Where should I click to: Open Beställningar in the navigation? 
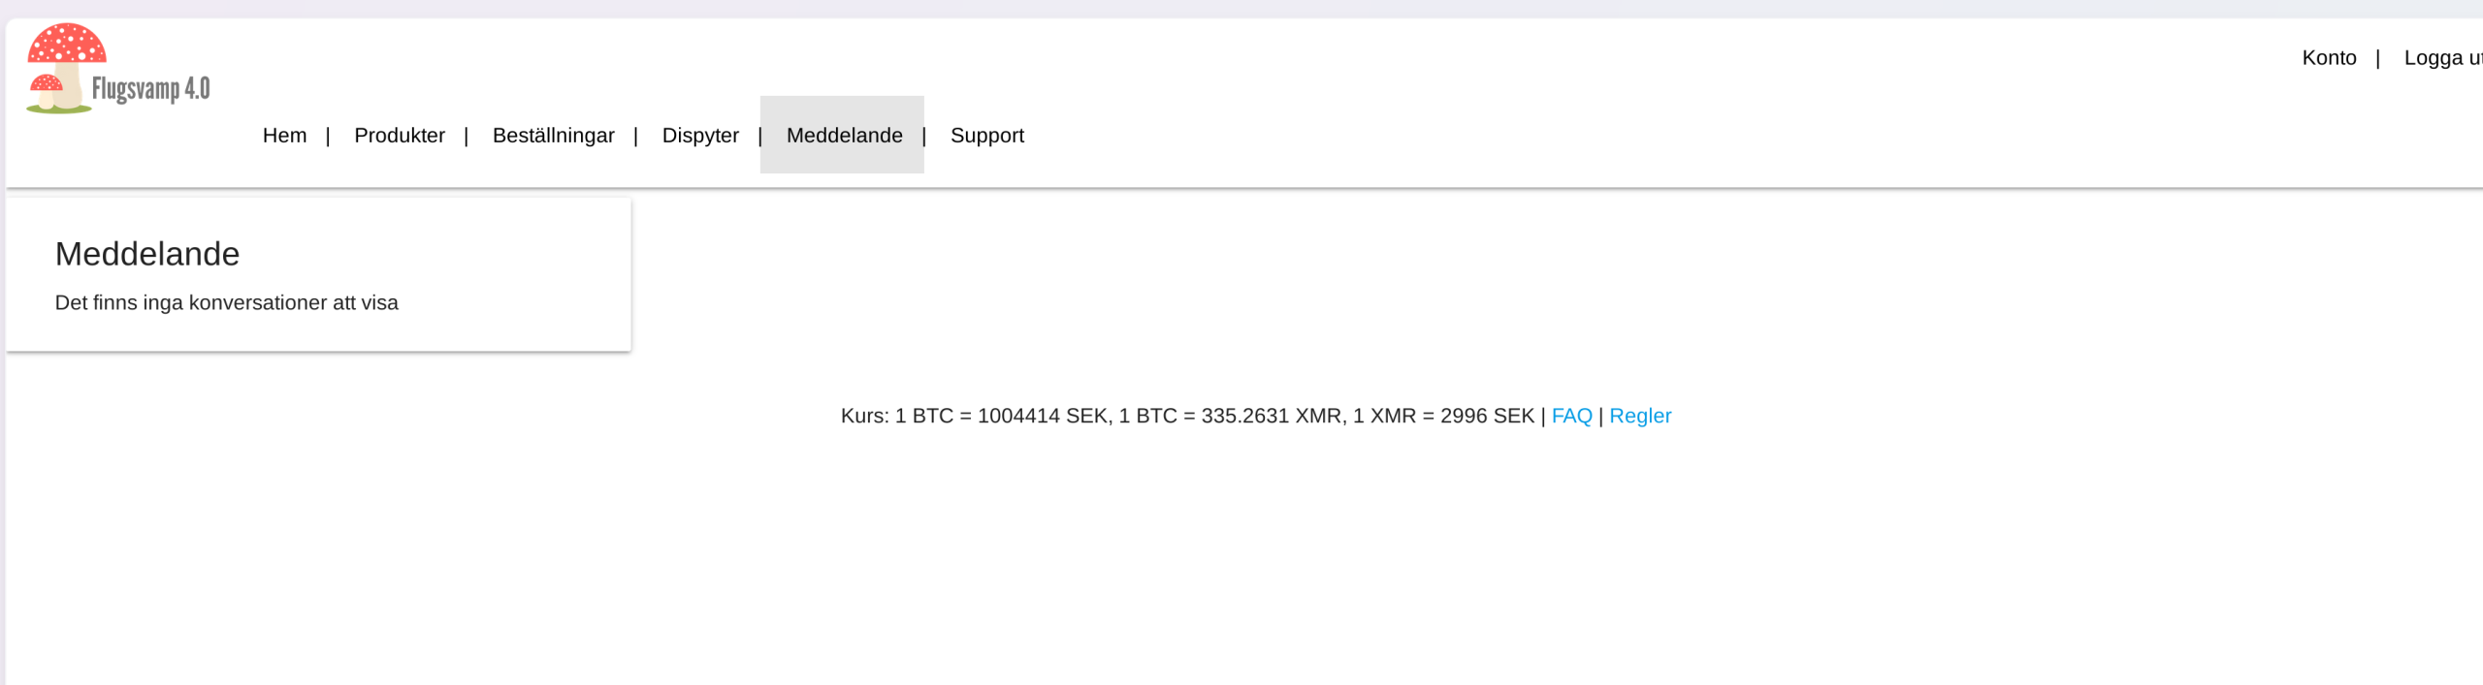click(x=554, y=136)
